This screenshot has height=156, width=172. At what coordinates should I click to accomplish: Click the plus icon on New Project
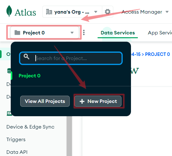[82, 101]
